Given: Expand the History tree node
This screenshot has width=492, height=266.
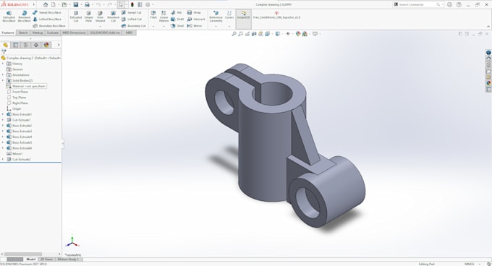Looking at the screenshot, I should [x=3, y=64].
